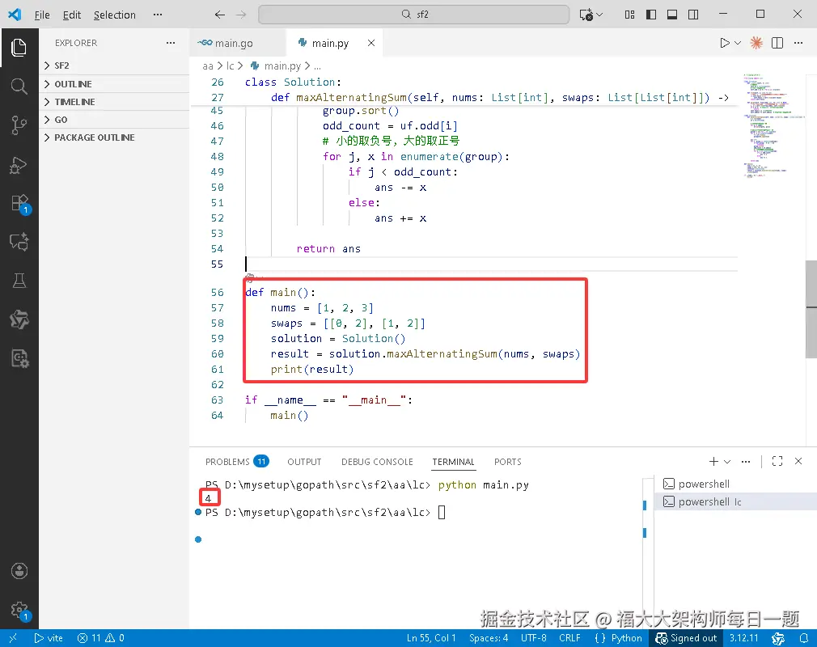Open terminal panel more actions menu

pyautogui.click(x=746, y=462)
